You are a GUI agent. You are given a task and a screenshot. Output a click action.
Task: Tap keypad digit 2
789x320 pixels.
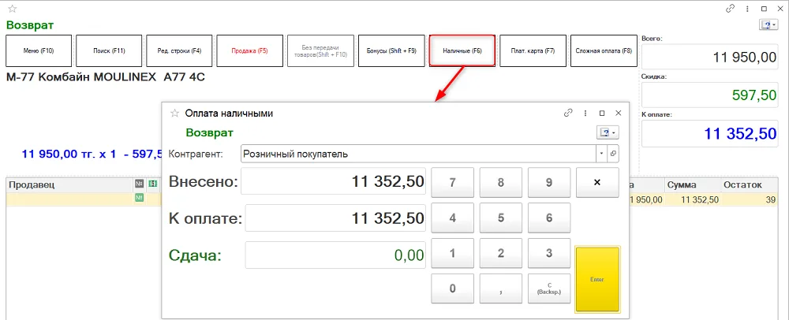pyautogui.click(x=501, y=253)
